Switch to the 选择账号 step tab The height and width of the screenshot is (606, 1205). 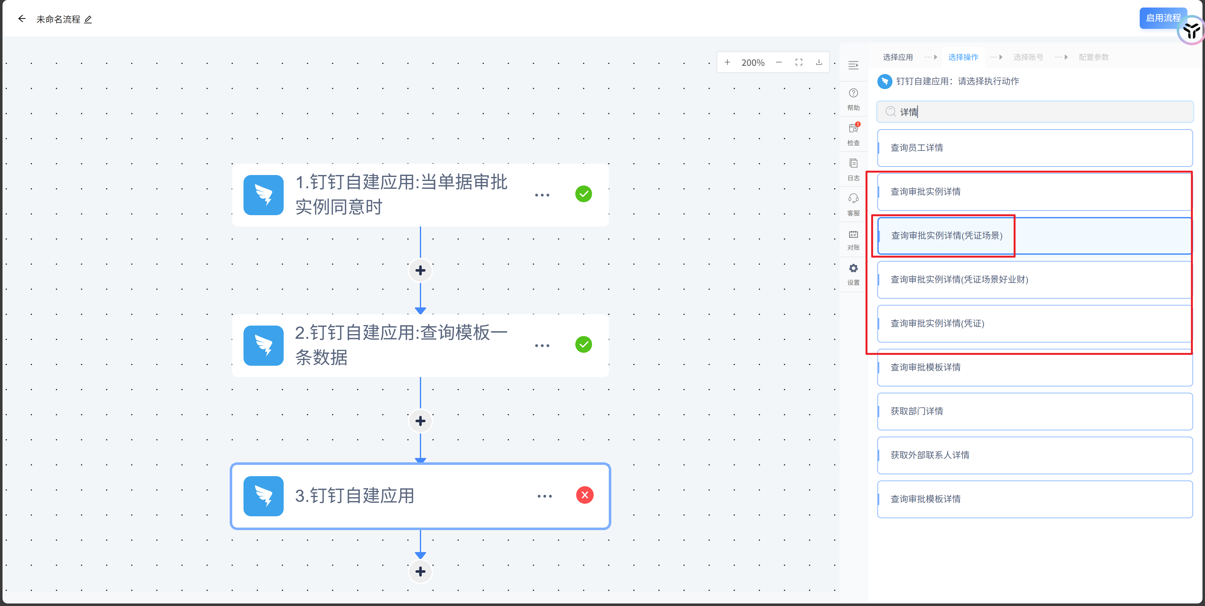tap(1028, 57)
